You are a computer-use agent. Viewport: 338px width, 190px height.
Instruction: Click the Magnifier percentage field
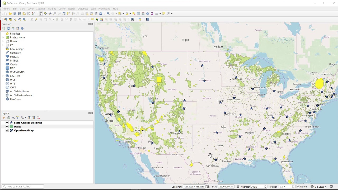tap(259, 187)
